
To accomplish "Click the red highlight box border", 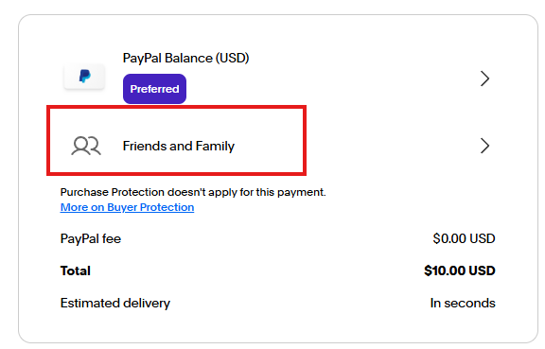I will tap(177, 108).
